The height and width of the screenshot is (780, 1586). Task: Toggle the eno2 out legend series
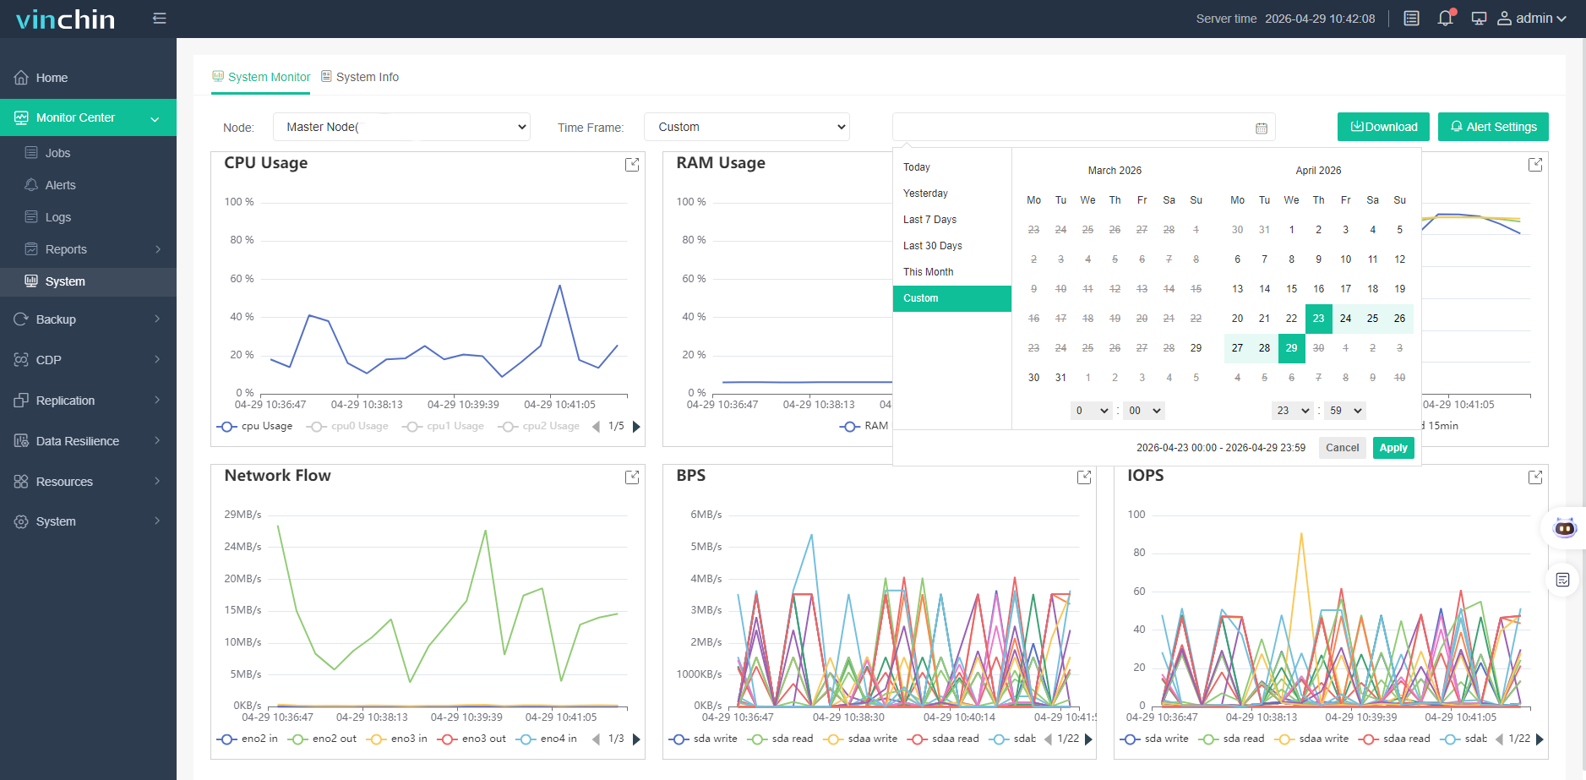coord(323,739)
